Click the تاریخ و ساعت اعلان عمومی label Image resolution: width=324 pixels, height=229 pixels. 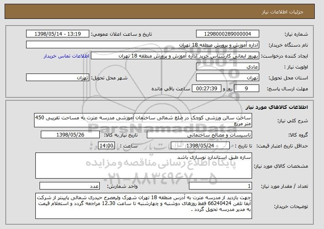[122, 34]
